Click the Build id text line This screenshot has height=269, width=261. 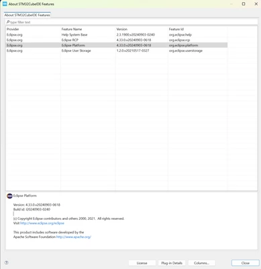[32, 209]
